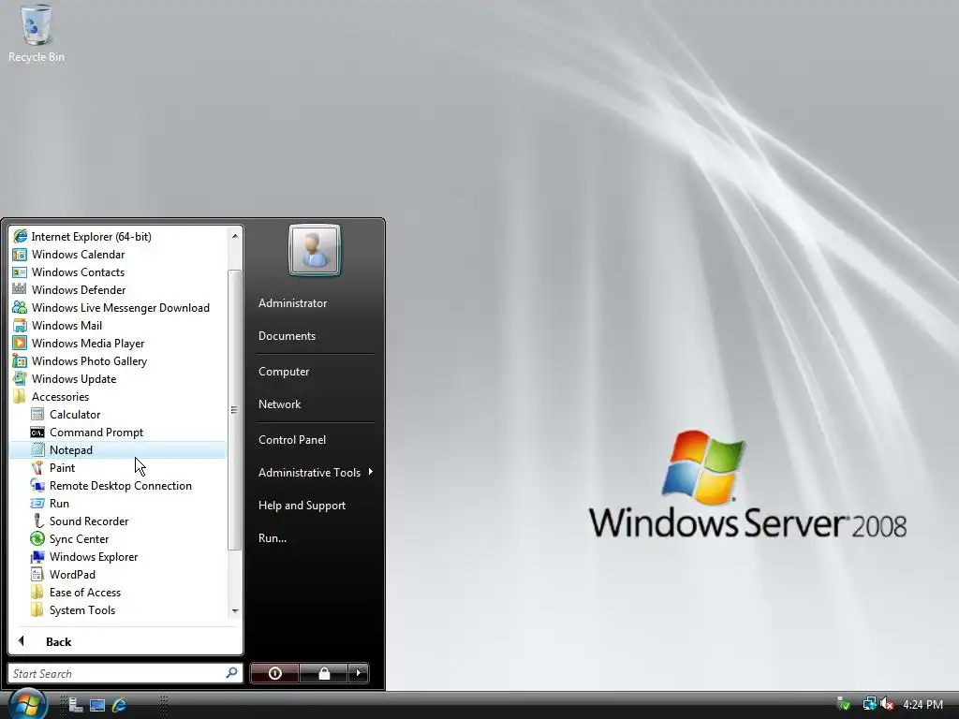This screenshot has height=719, width=959.
Task: Click the green-check tray icon
Action: coord(844,704)
